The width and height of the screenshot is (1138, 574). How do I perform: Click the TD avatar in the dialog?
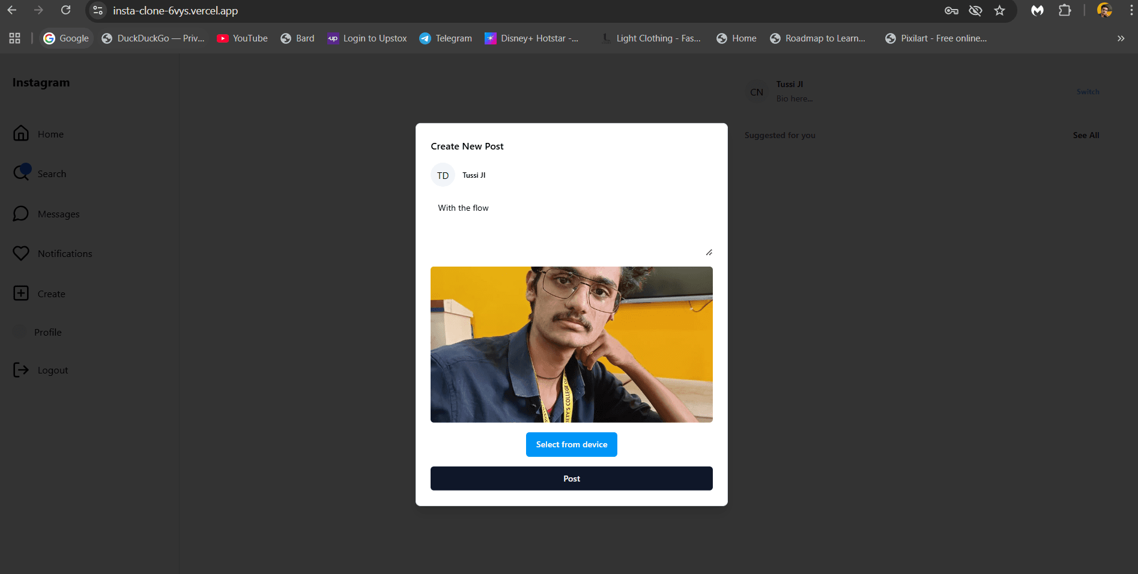coord(443,175)
